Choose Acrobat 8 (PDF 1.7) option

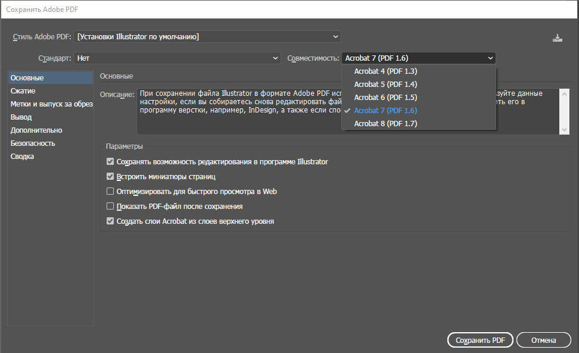coord(419,124)
